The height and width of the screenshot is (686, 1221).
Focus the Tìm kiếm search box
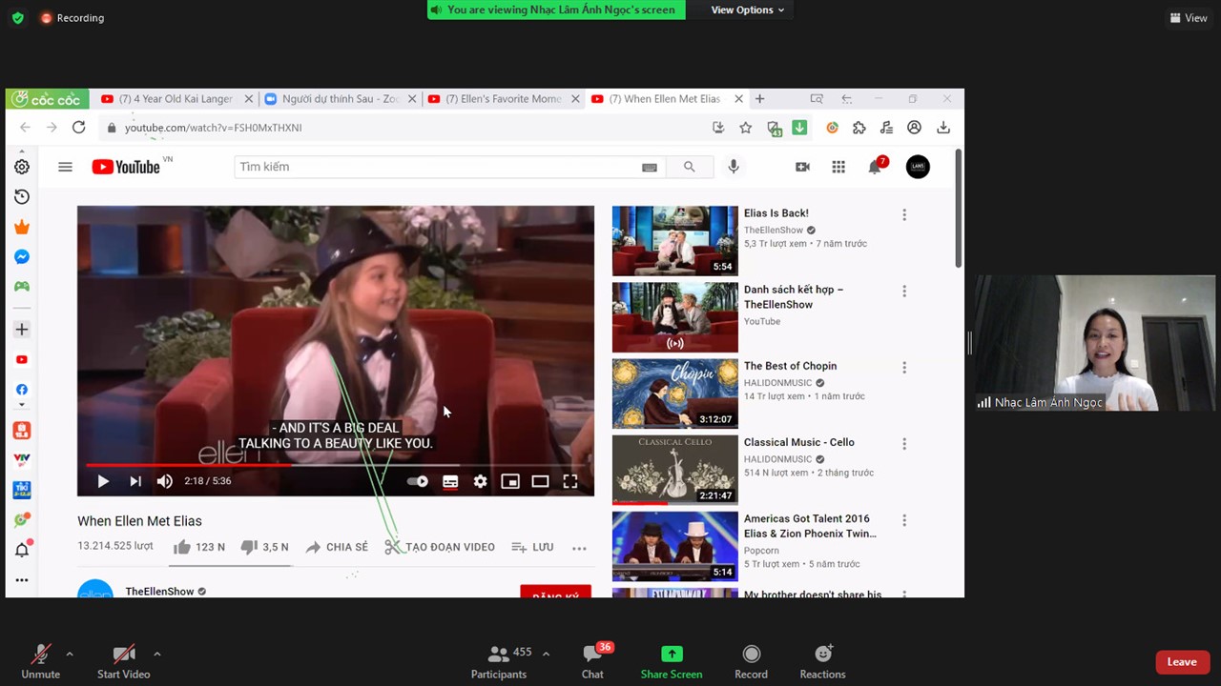tap(436, 167)
